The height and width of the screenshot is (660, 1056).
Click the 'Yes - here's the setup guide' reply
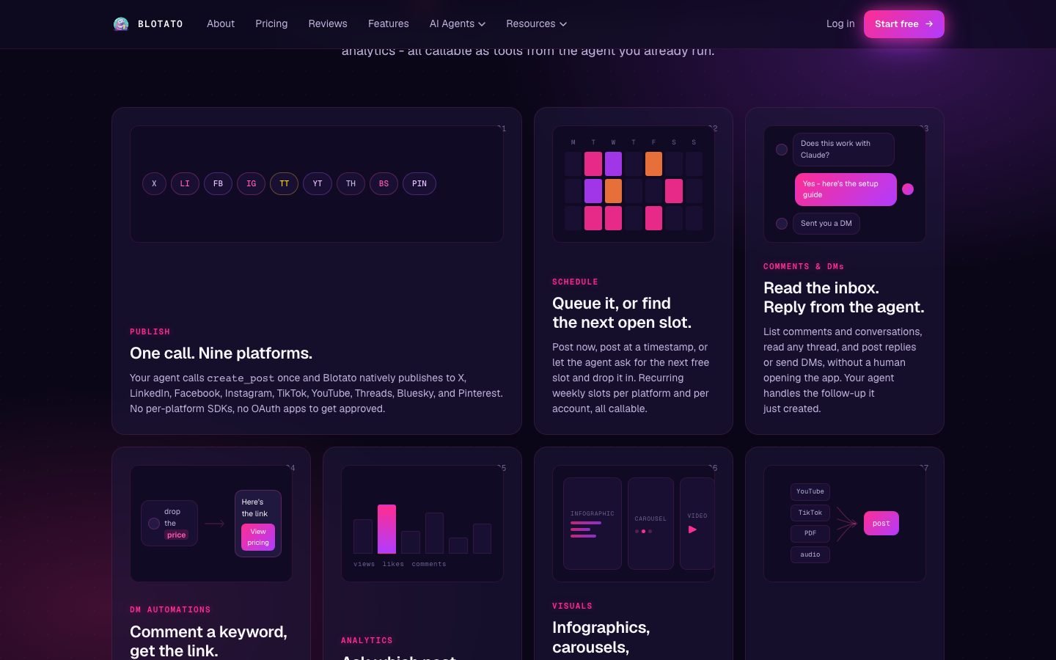pyautogui.click(x=846, y=189)
